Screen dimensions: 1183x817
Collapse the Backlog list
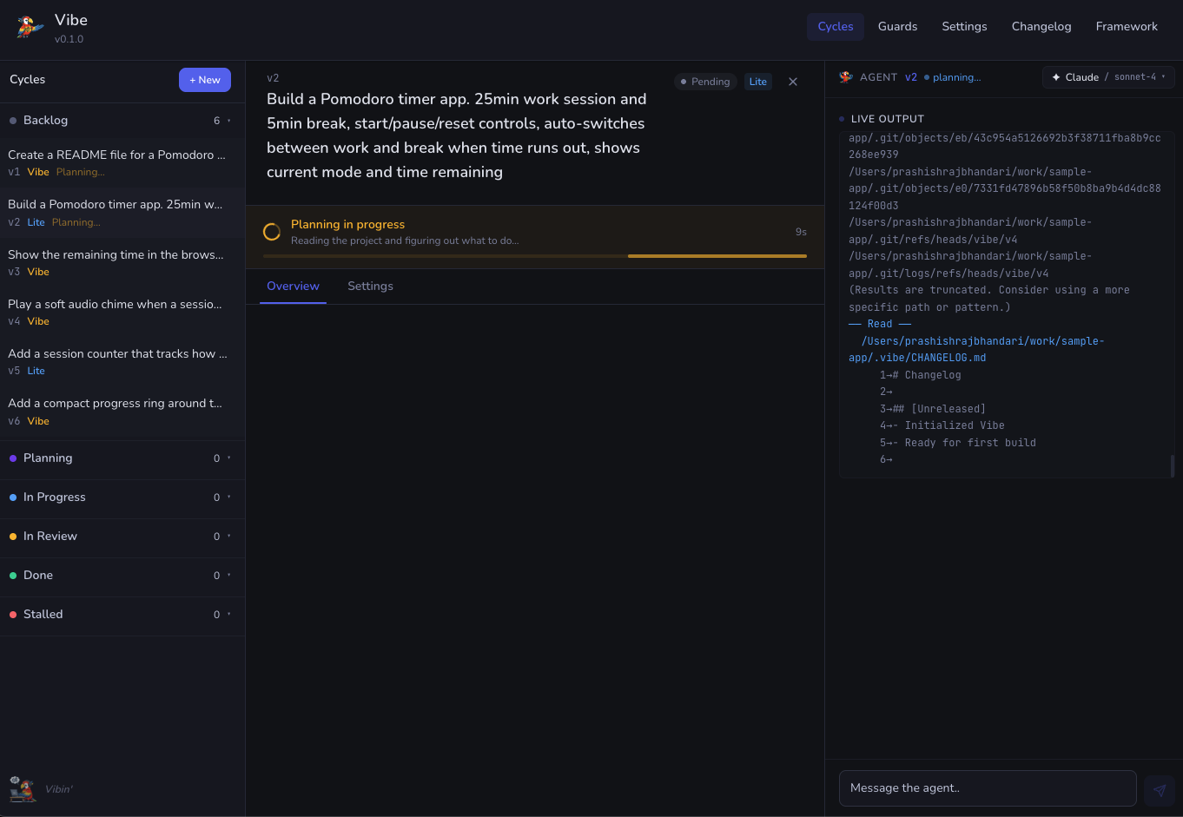[229, 120]
